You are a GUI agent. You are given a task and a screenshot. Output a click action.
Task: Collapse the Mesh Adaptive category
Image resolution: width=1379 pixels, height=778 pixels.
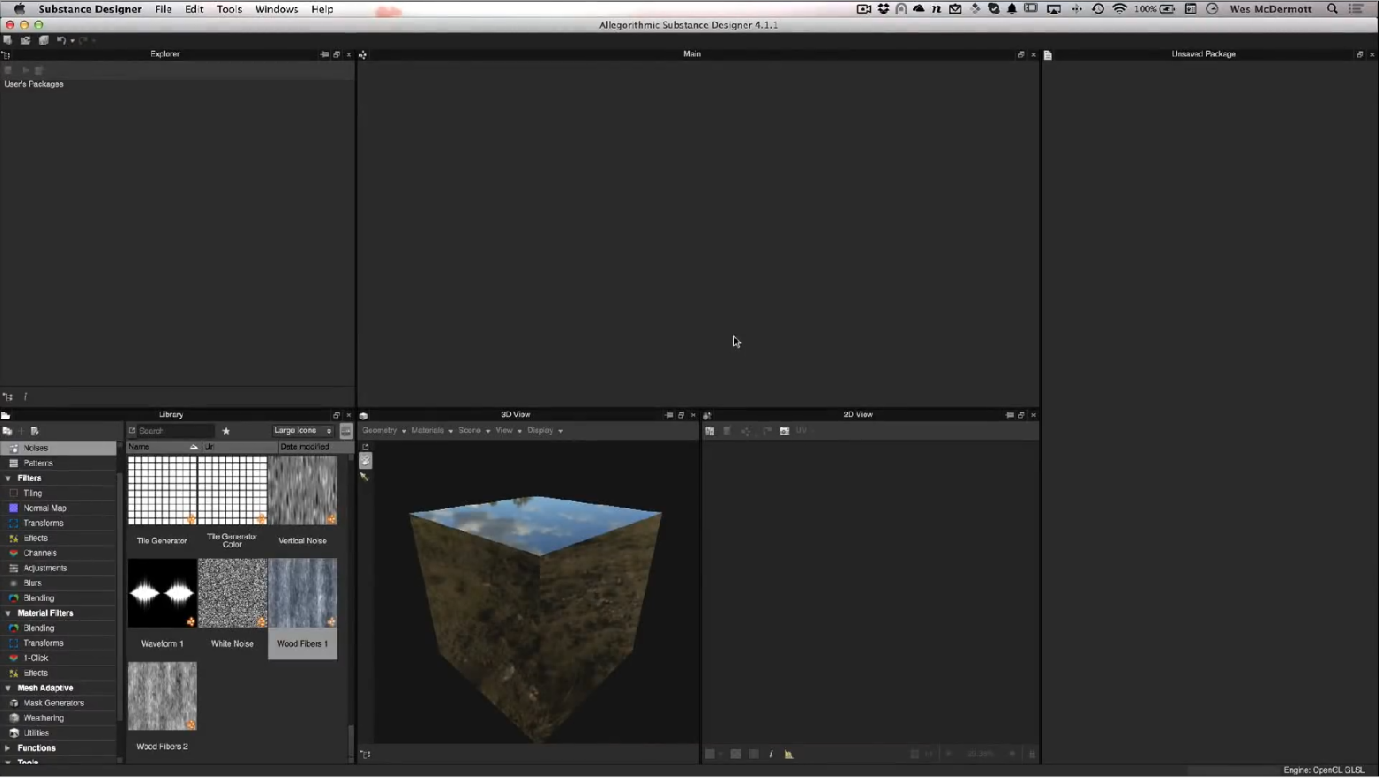pos(8,688)
